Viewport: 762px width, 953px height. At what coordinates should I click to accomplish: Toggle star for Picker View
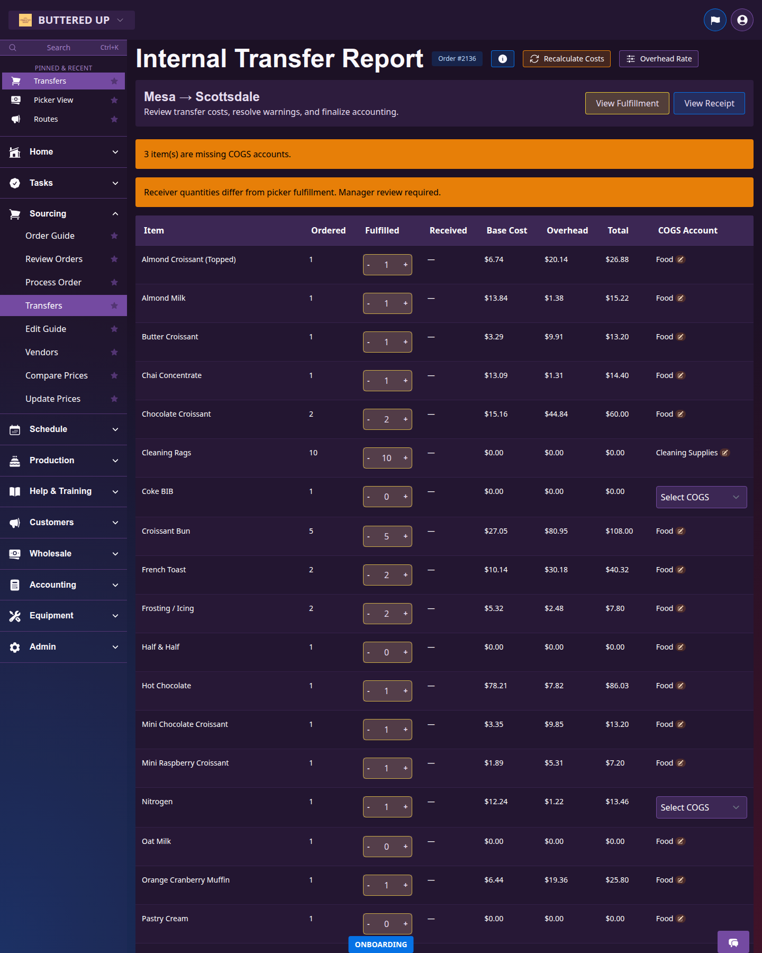click(114, 100)
